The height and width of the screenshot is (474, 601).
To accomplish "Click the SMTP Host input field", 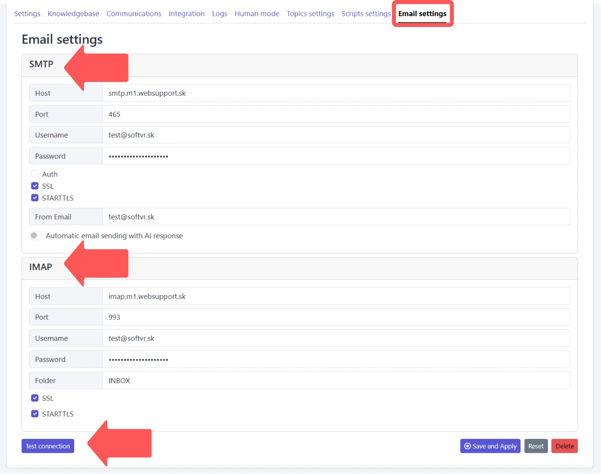I will coord(336,93).
